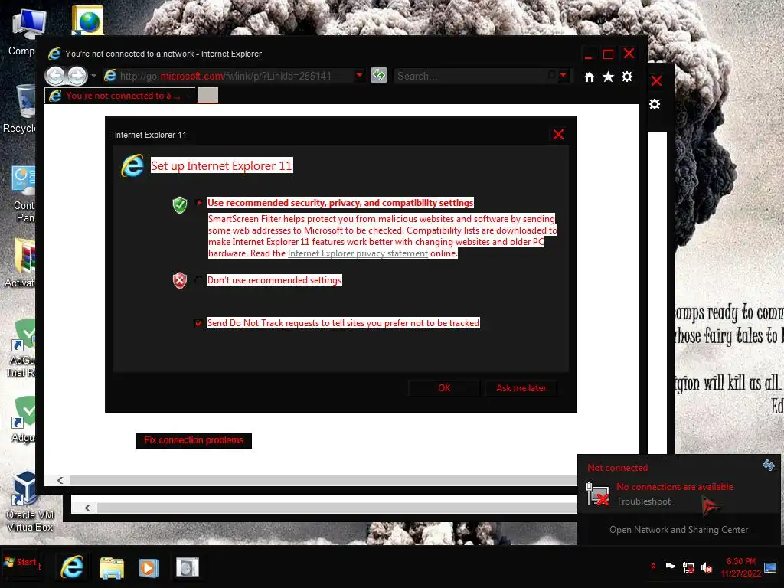Viewport: 784px width, 588px height.
Task: Click "Not connected" text in network flyout
Action: 618,468
